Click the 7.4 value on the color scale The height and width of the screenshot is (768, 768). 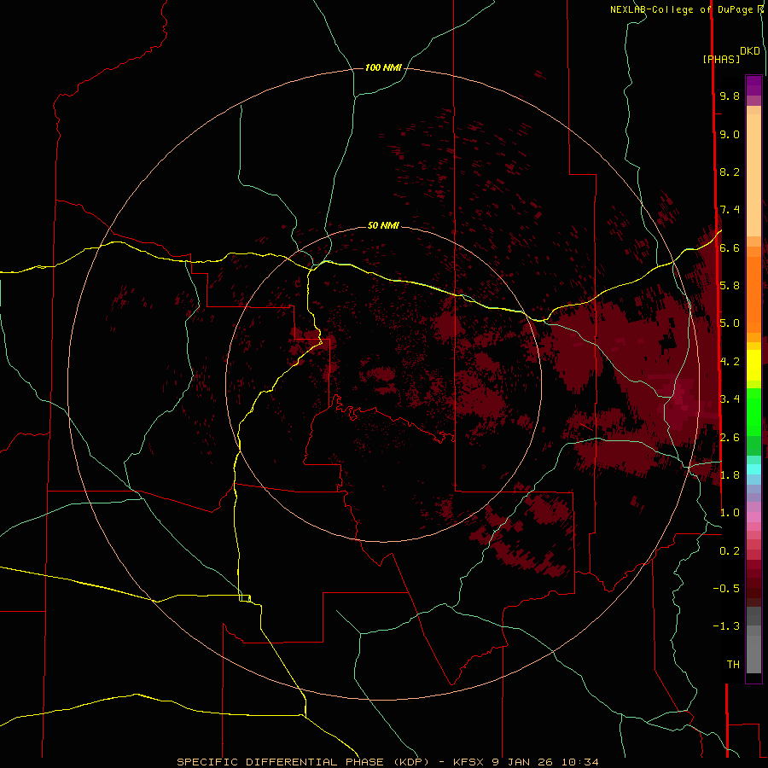click(730, 210)
